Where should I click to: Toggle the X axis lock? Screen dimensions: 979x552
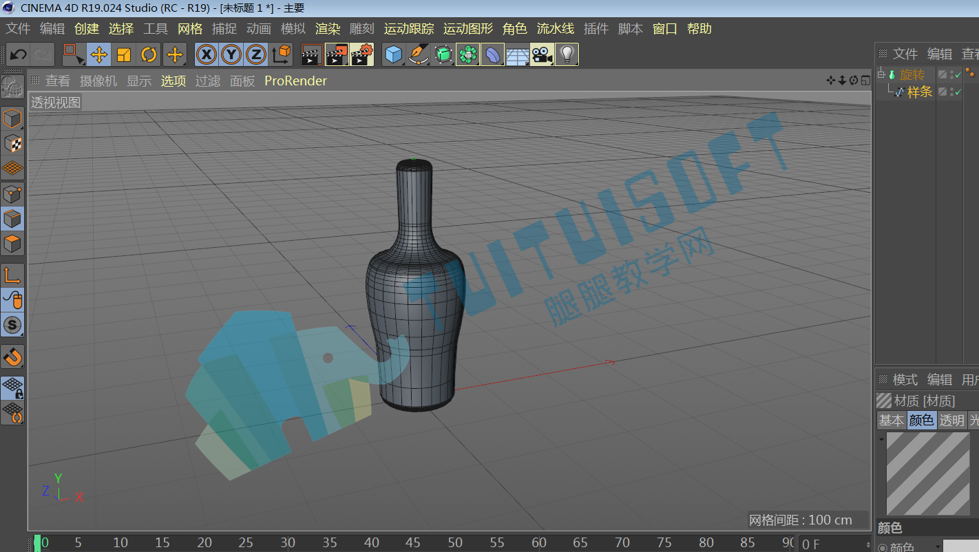[x=207, y=54]
